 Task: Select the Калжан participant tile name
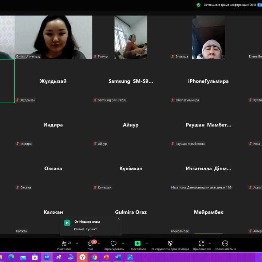(53, 212)
